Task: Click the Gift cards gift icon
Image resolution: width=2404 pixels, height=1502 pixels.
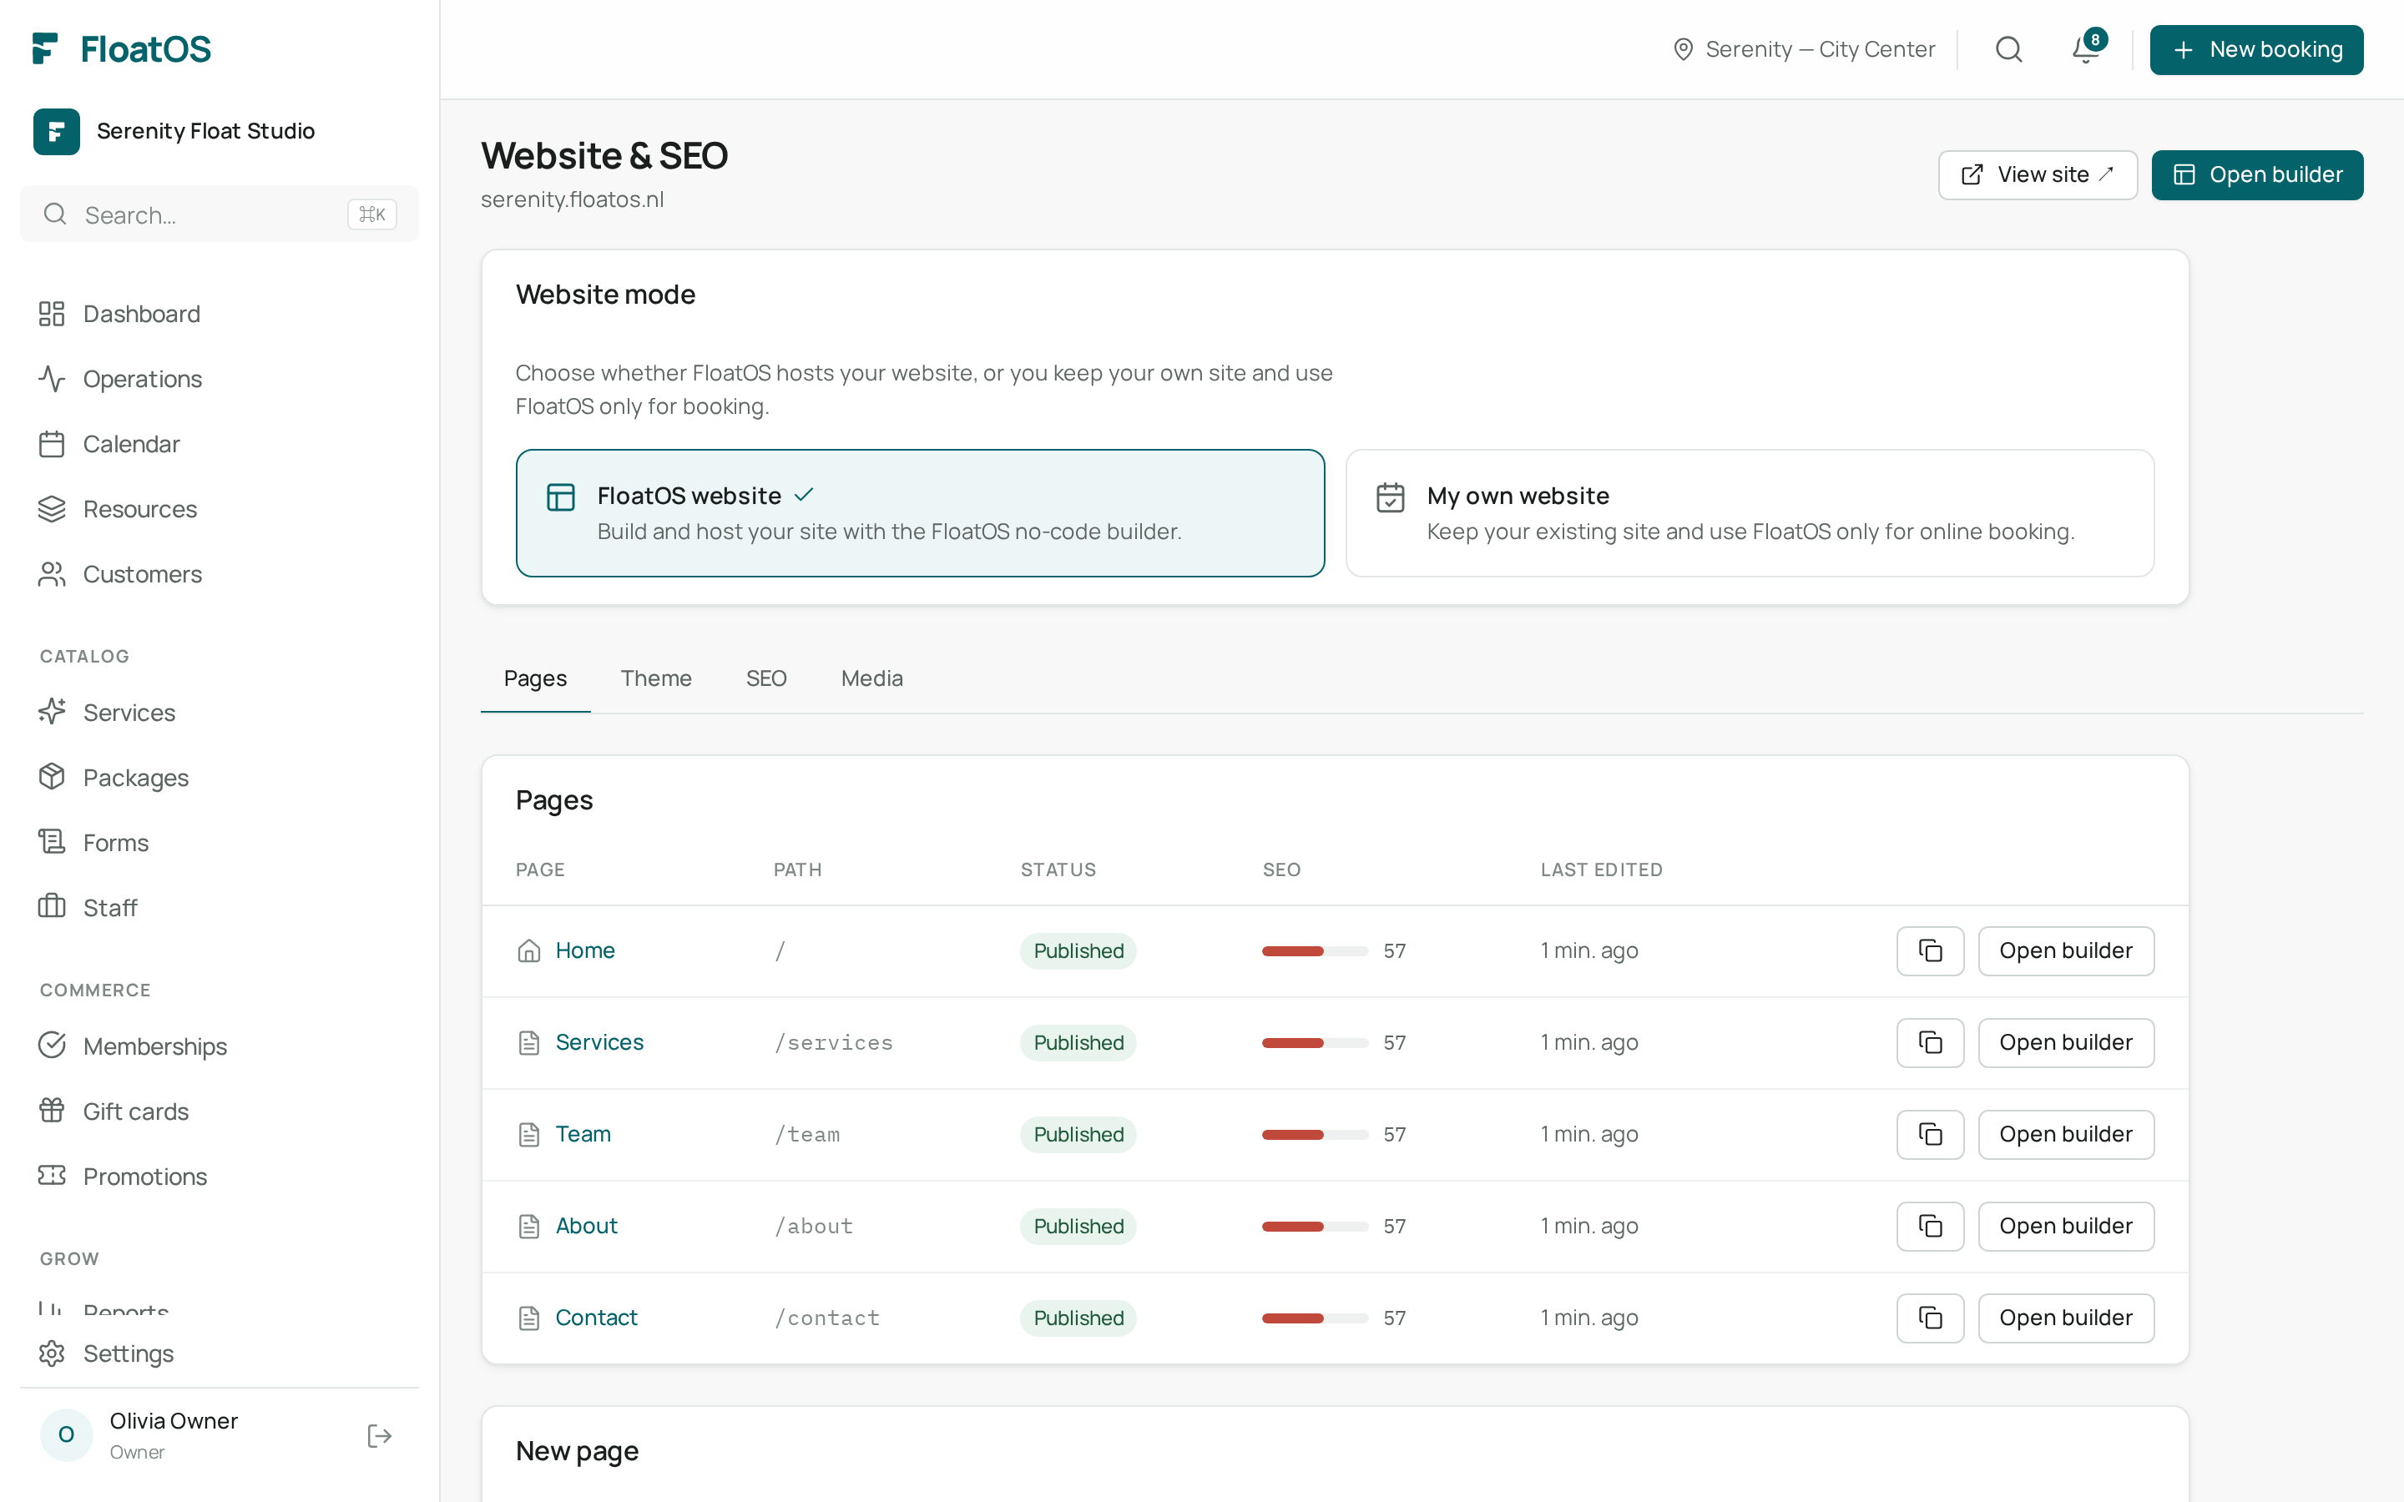Action: click(52, 1111)
